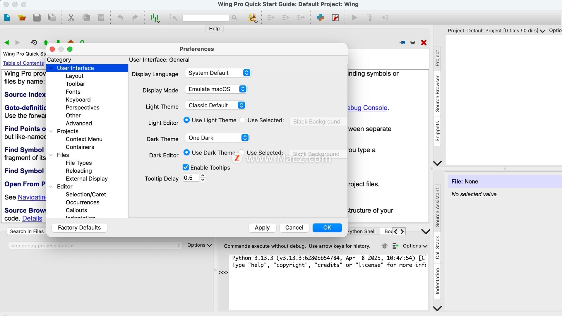
Task: Create a new file from the toolbar
Action: (7, 18)
